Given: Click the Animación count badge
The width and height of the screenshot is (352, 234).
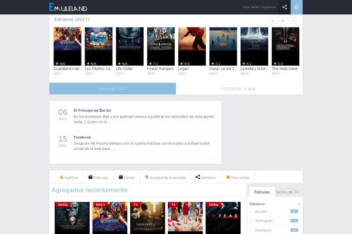Looking at the screenshot, I should (294, 221).
